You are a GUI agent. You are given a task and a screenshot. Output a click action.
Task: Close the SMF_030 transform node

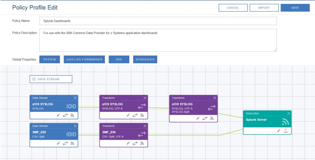tap(145, 126)
